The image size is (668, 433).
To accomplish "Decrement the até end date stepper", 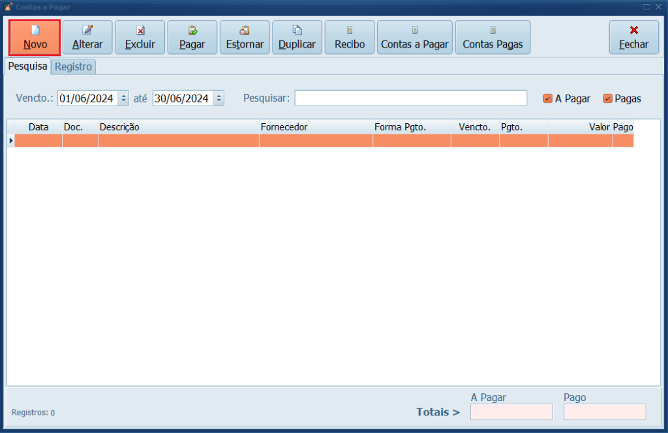I will (x=220, y=101).
